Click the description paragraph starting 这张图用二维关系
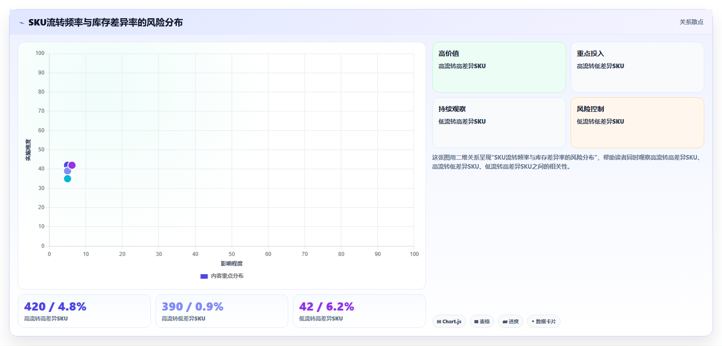This screenshot has height=346, width=722. point(567,162)
